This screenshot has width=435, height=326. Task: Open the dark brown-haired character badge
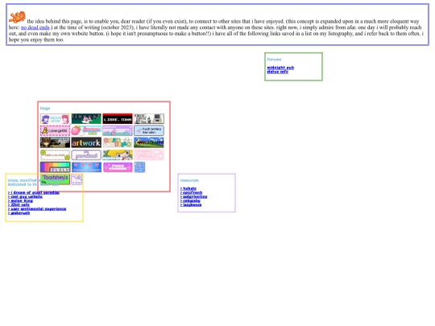[x=55, y=142]
